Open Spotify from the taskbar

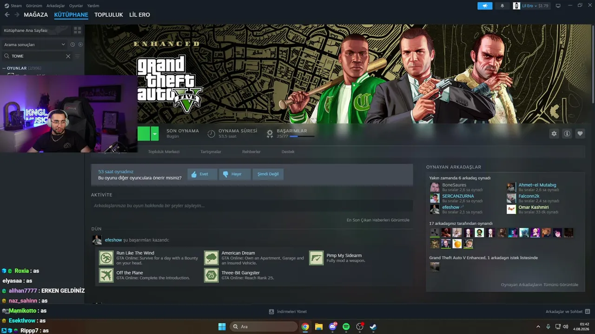coord(346,327)
